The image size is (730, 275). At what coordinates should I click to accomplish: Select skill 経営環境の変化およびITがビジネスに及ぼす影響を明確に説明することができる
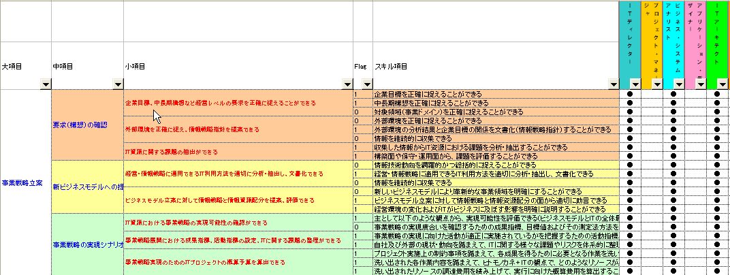[496, 209]
